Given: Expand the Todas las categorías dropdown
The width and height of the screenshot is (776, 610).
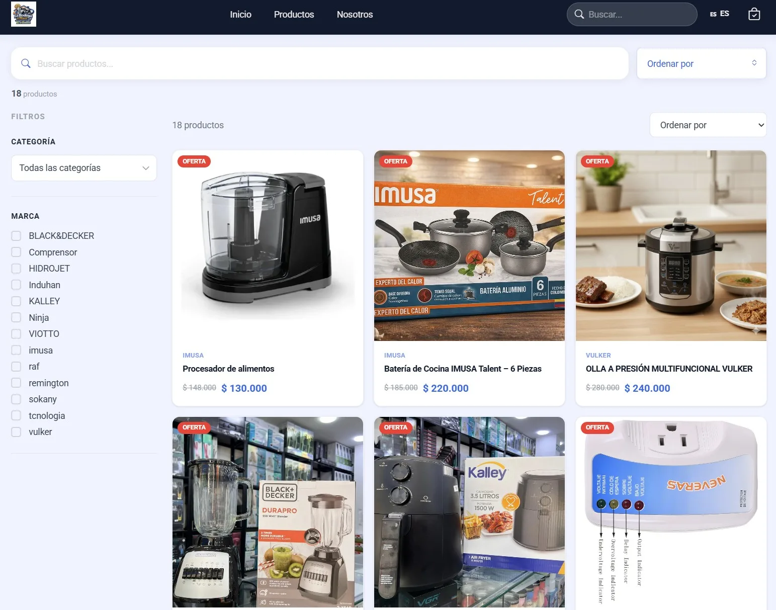Looking at the screenshot, I should (x=84, y=168).
